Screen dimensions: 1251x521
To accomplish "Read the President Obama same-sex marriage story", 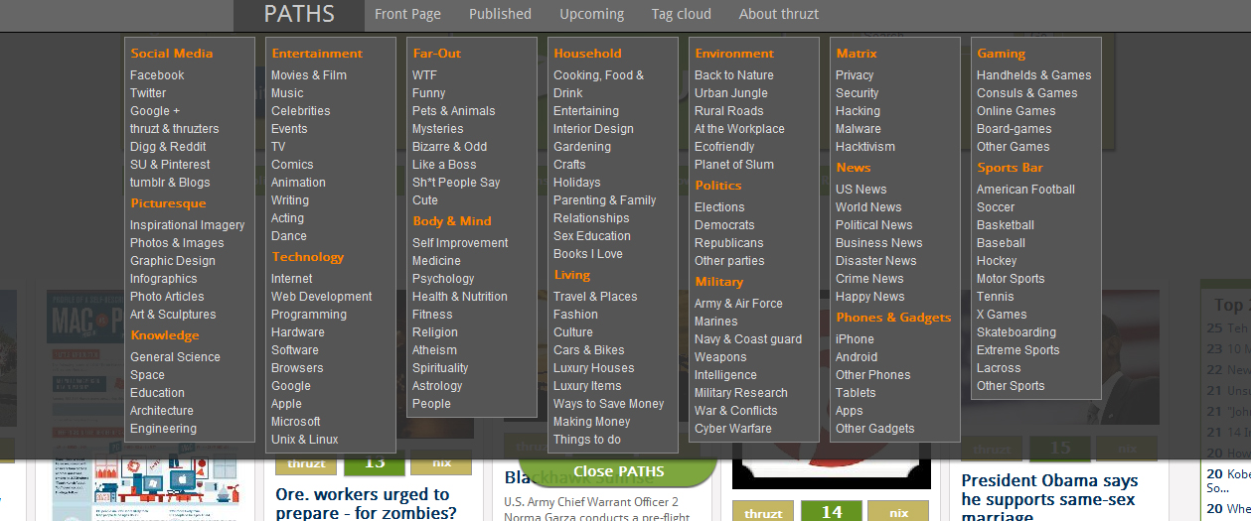I will coord(1049,494).
